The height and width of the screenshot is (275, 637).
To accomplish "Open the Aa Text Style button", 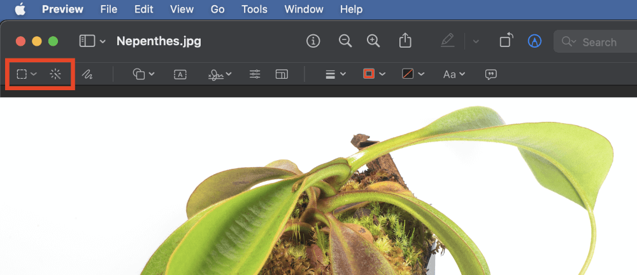I will click(449, 74).
